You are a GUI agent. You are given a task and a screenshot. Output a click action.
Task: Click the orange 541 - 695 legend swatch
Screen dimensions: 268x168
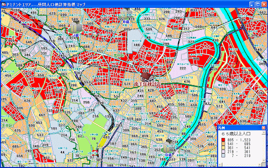pyautogui.click(x=223, y=144)
